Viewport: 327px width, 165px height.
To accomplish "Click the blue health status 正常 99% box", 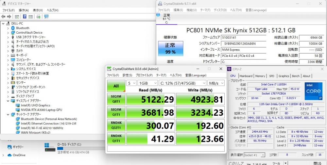I will 170,48.
